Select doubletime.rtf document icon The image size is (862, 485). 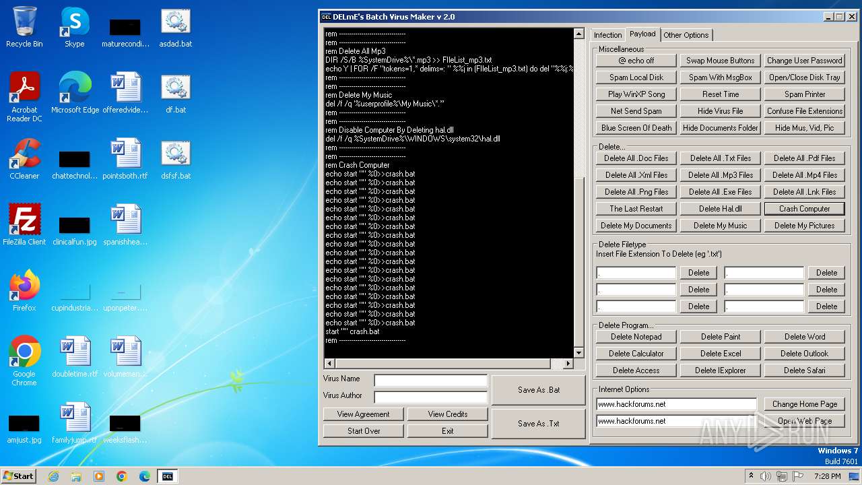pos(75,357)
